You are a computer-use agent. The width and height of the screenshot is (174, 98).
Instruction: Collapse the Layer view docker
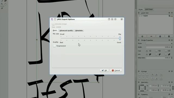(139, 13)
